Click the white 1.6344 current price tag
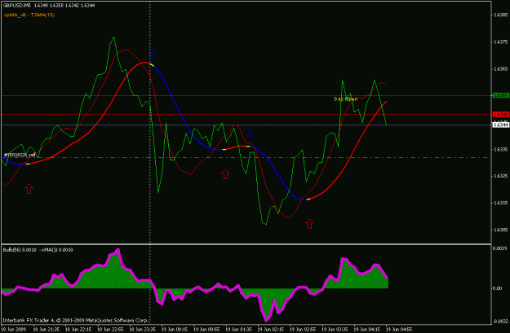The width and height of the screenshot is (510, 333). tap(501, 125)
